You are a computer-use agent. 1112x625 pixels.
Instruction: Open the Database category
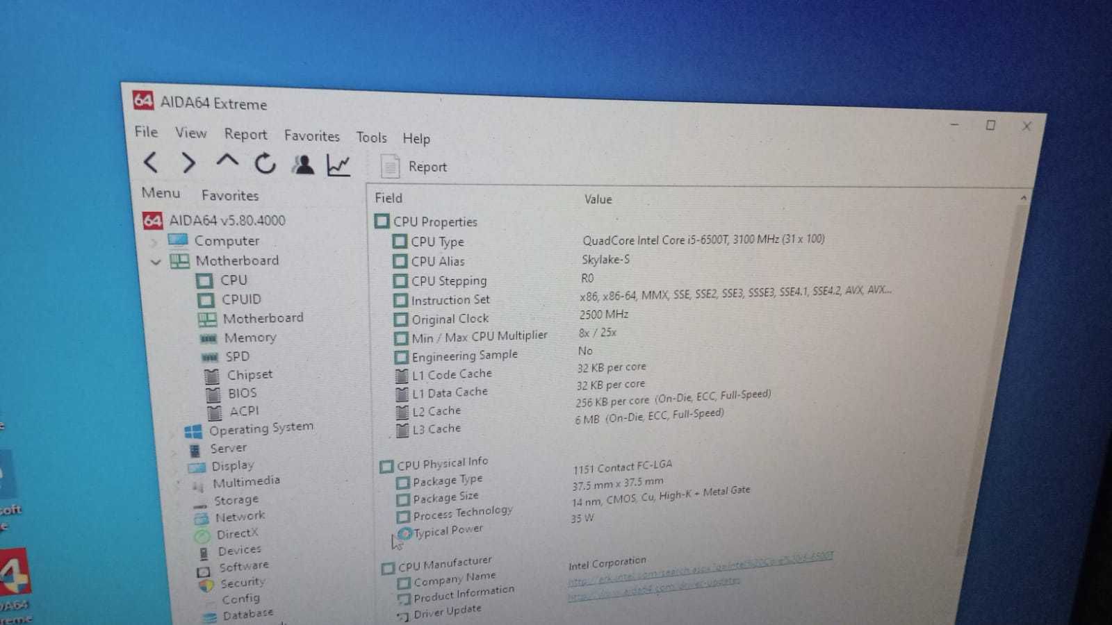click(248, 615)
